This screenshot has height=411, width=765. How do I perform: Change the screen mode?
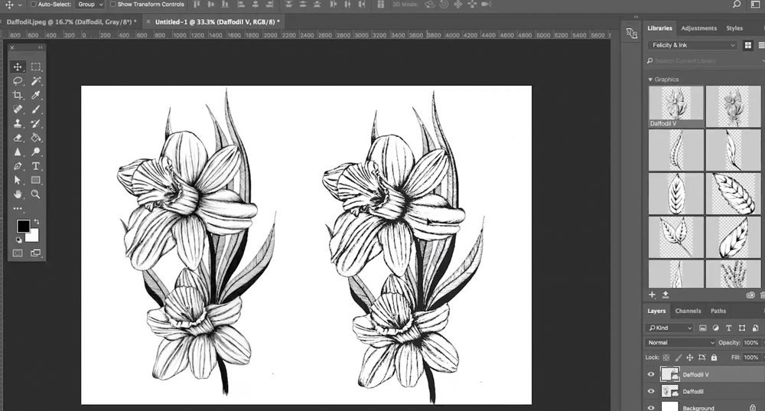(36, 253)
